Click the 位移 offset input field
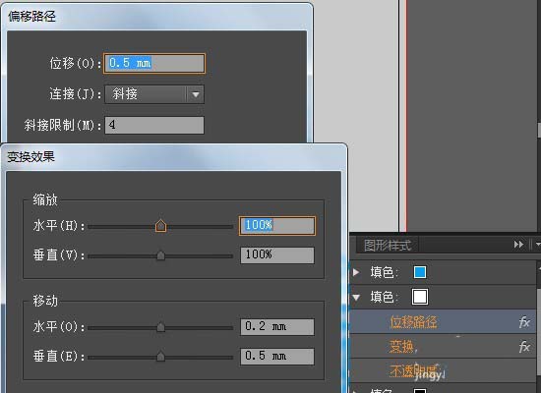The image size is (541, 393). point(154,63)
